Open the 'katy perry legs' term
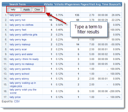Image resolution: width=128 pixels, height=112 pixels. pyautogui.click(x=18, y=40)
